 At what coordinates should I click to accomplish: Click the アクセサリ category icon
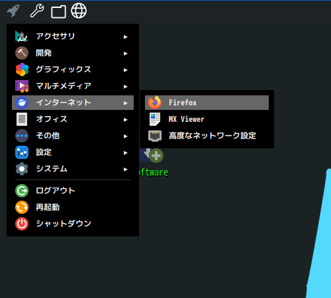click(22, 36)
